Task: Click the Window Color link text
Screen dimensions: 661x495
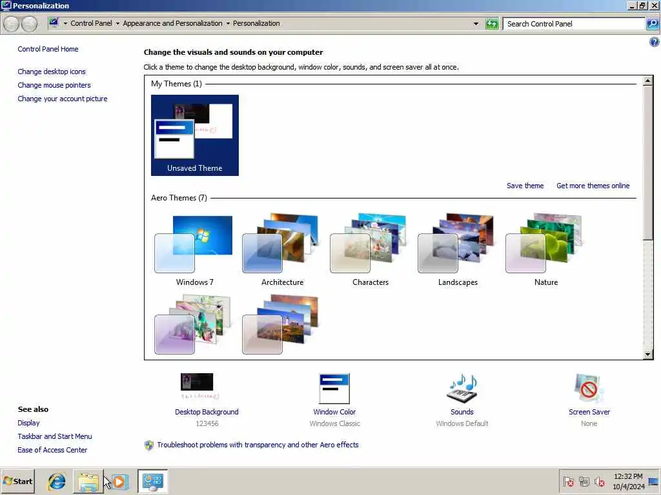Action: [x=334, y=412]
